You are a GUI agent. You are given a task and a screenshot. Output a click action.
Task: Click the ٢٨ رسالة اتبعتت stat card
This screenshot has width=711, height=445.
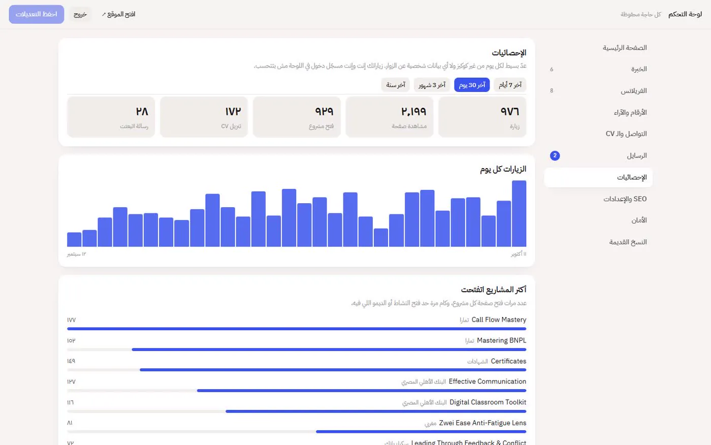coord(111,117)
